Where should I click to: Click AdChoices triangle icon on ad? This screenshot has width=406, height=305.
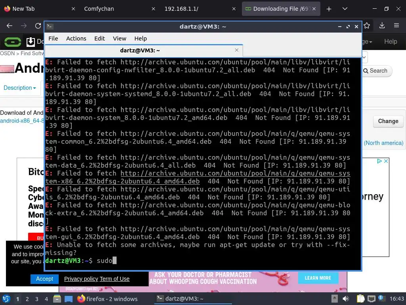(379, 161)
